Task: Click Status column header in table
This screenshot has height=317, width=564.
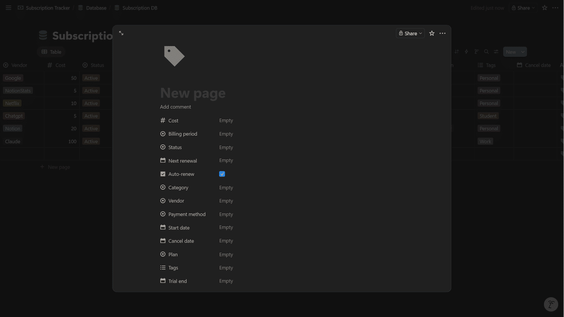Action: 94,65
